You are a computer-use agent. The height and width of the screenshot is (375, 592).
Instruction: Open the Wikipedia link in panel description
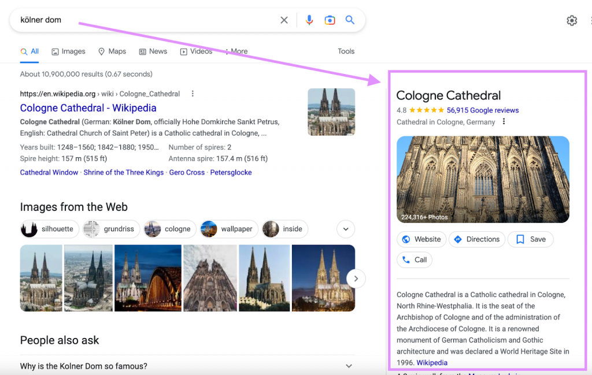[x=432, y=362]
